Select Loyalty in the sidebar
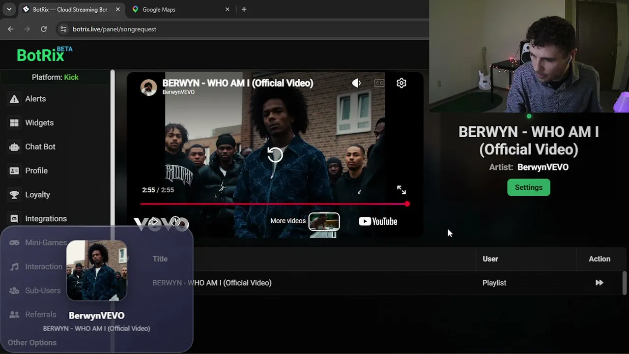The width and height of the screenshot is (629, 354). [x=37, y=195]
